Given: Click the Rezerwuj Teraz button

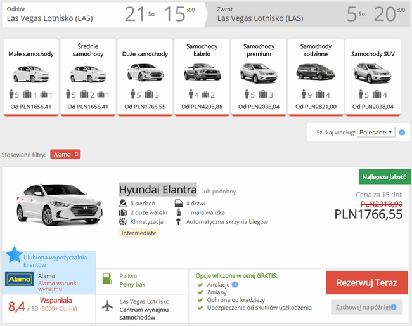Looking at the screenshot, I should point(367,283).
